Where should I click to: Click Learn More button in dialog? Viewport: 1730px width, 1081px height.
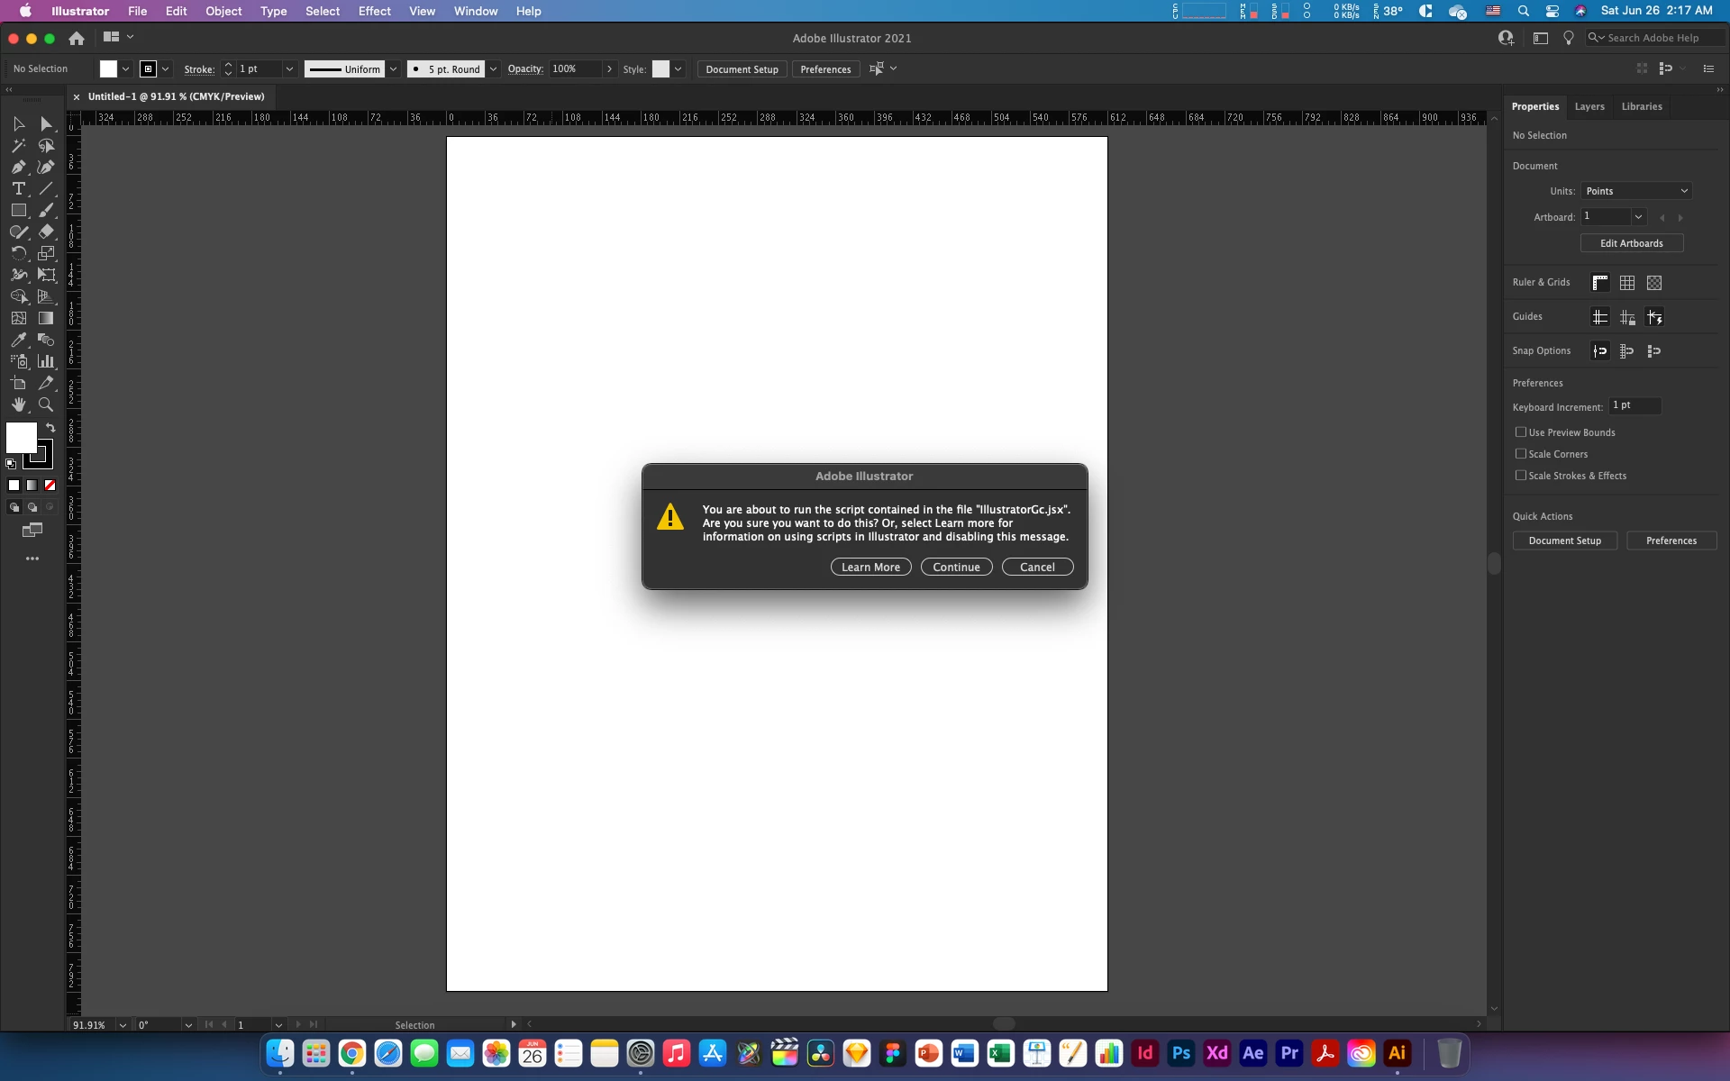(870, 567)
